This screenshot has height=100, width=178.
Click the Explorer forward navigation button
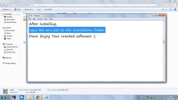(6, 5)
